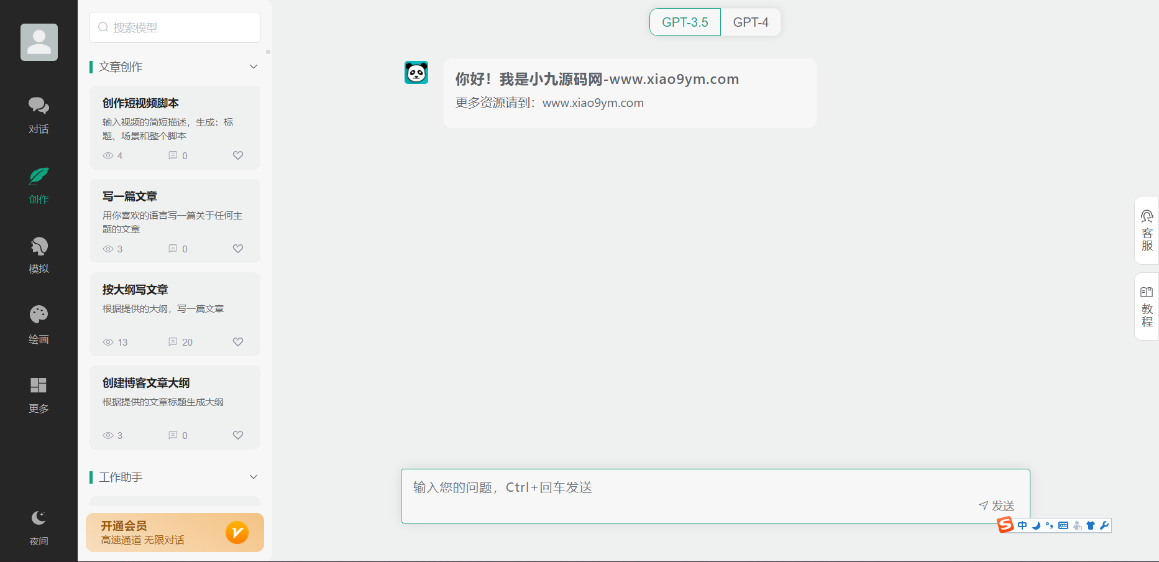Click the Sogou moon half-width icon

pos(1036,526)
